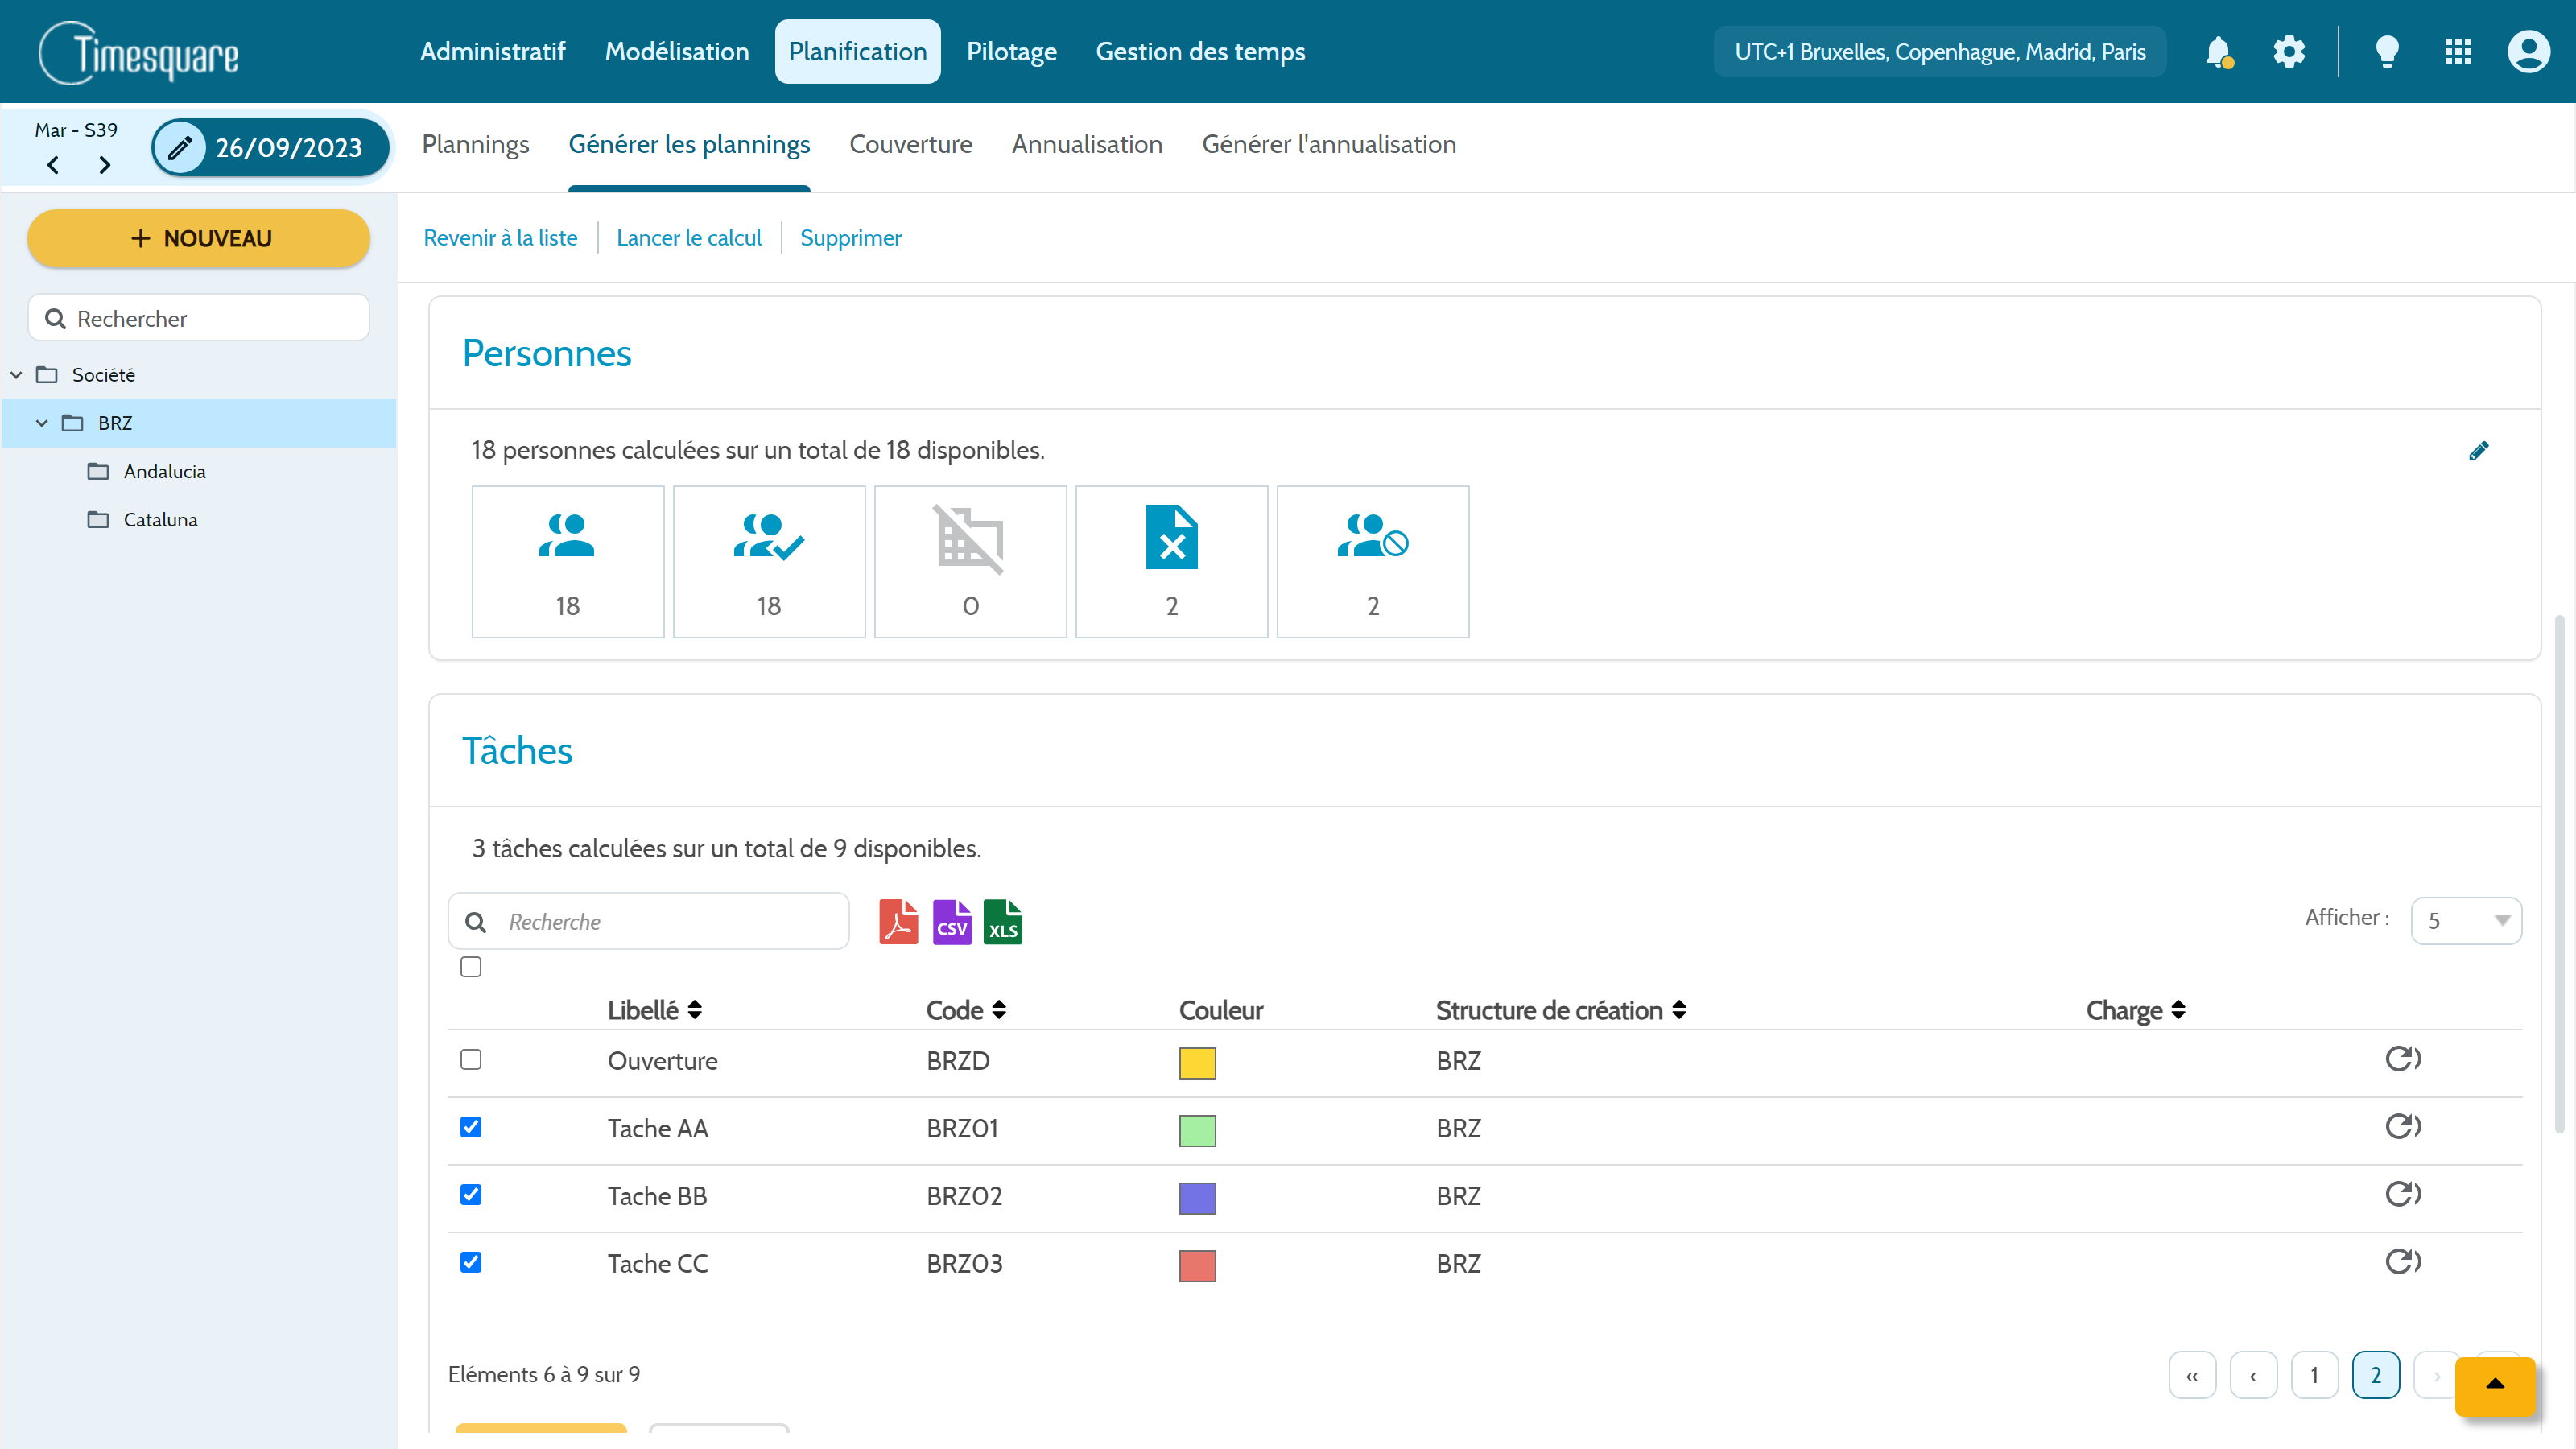2576x1449 pixels.
Task: Uncheck the Tache AA checkbox
Action: 471,1128
